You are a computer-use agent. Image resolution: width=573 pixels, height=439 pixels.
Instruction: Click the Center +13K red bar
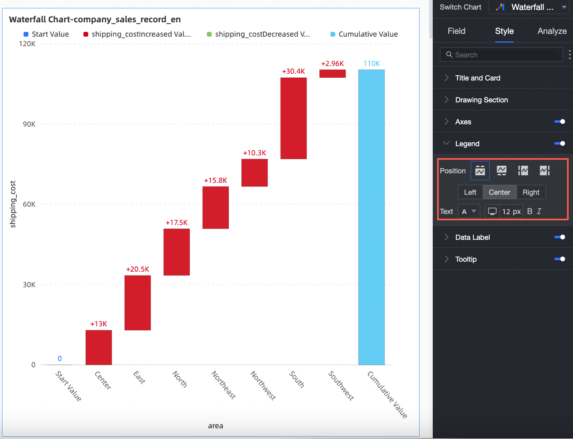point(98,347)
